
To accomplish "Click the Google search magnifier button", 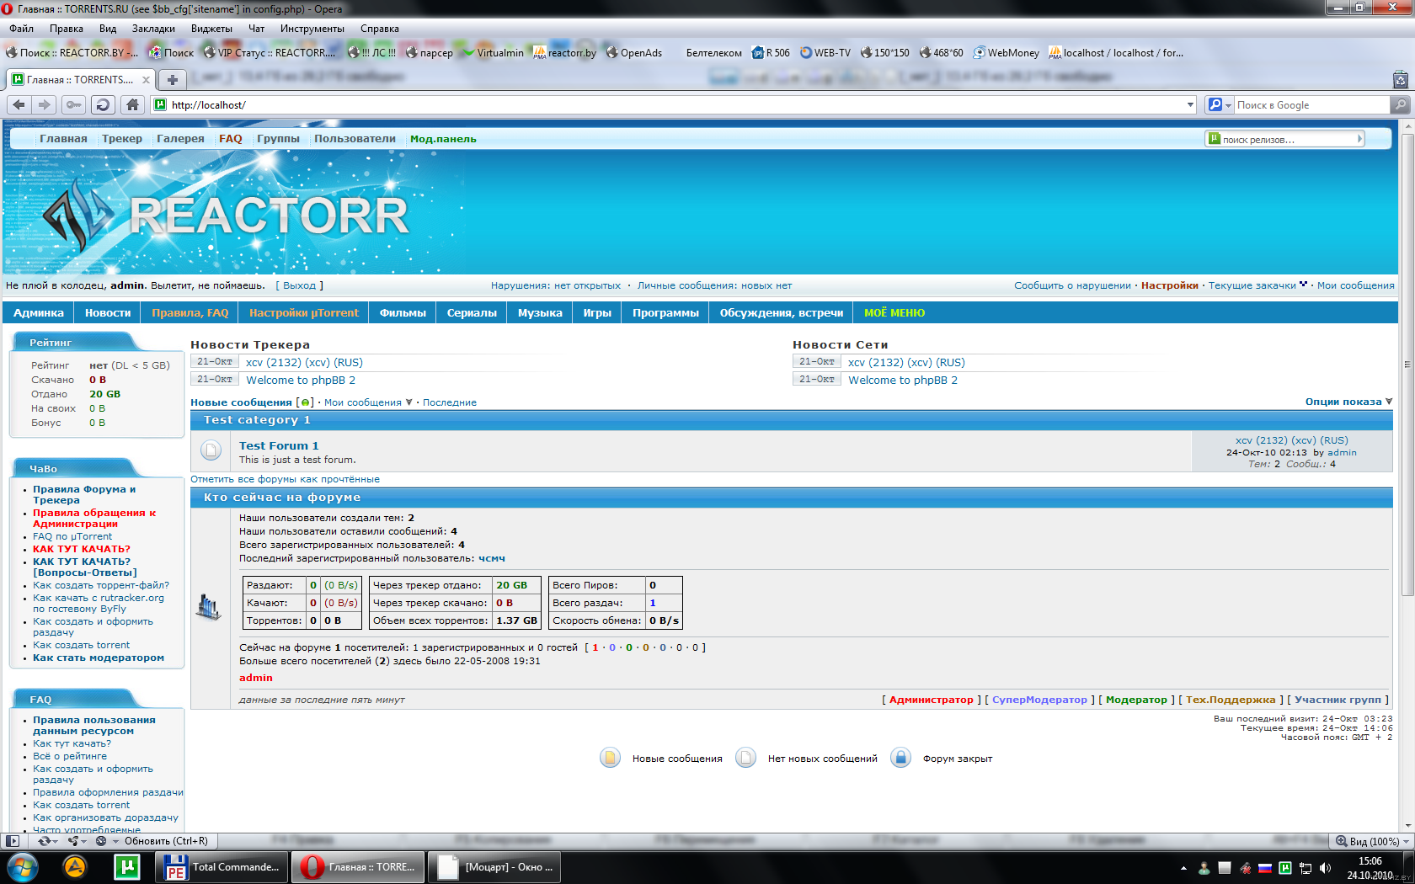I will (1399, 104).
